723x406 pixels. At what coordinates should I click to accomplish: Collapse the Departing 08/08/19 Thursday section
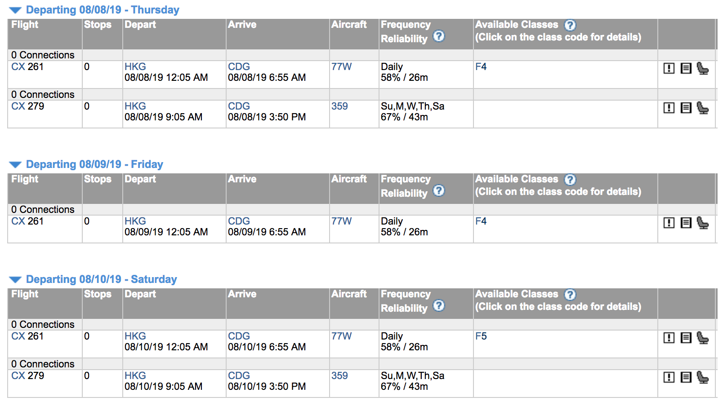click(15, 10)
